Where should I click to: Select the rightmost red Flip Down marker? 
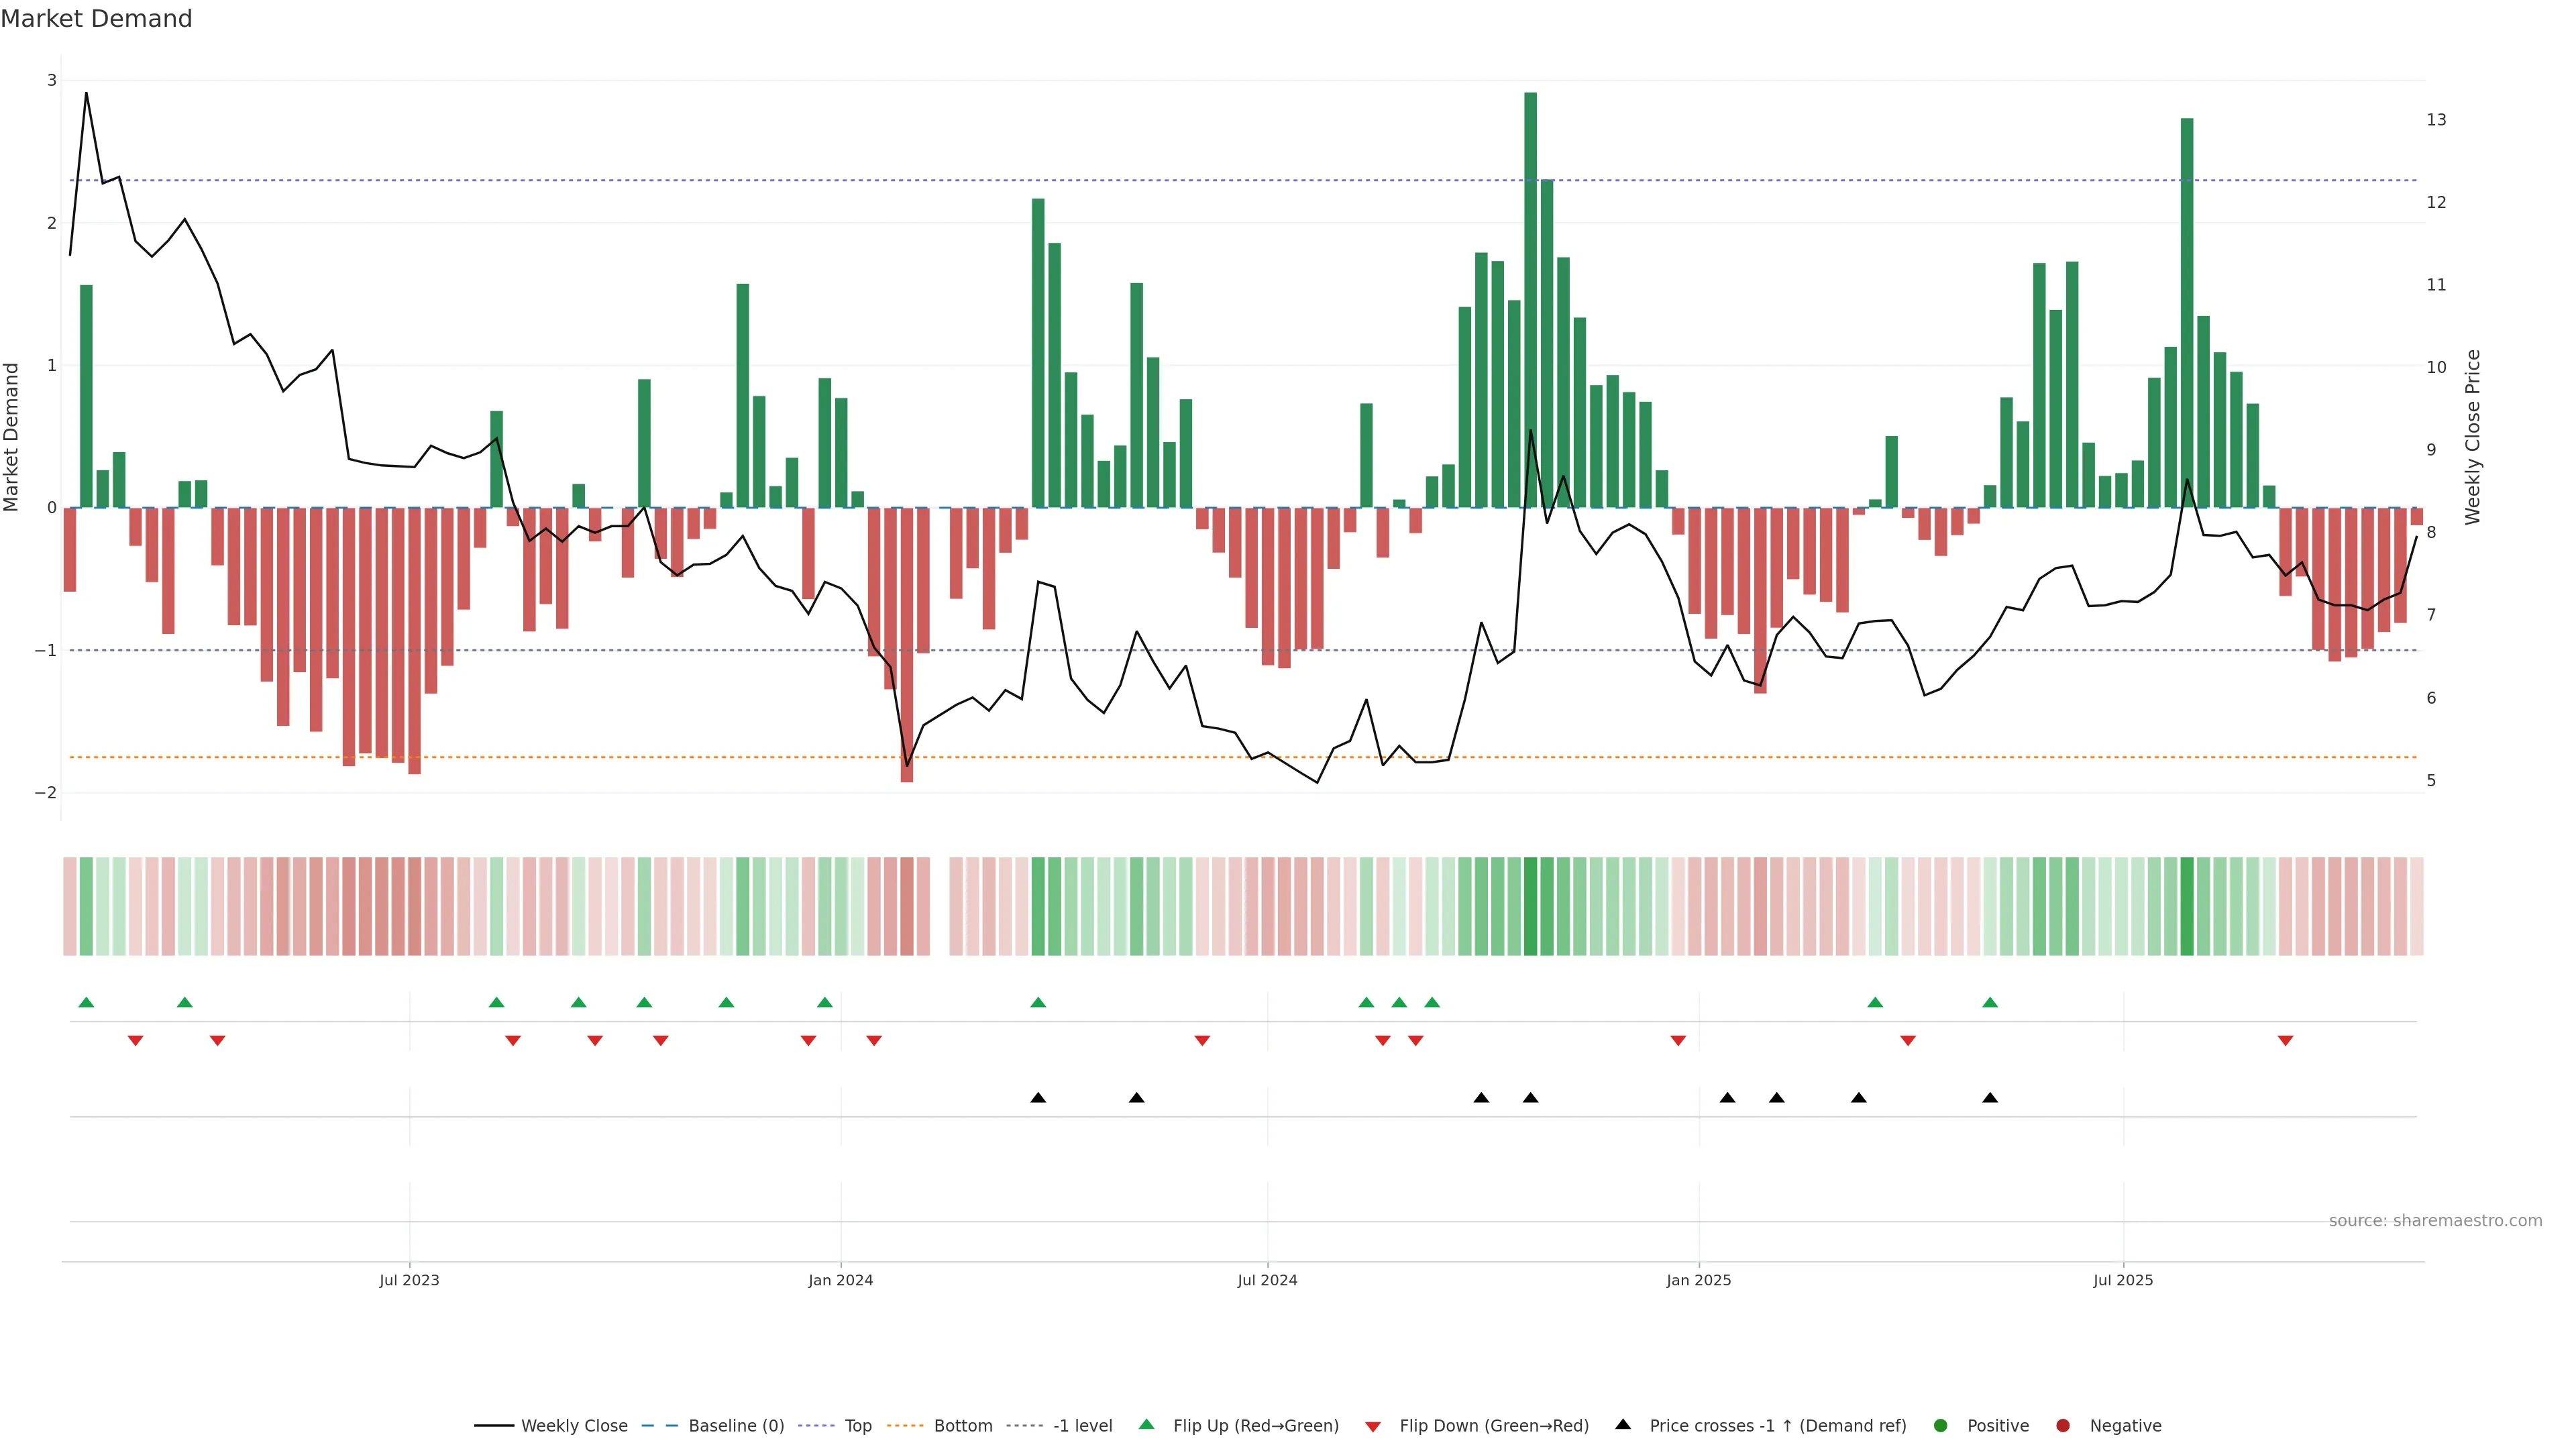pyautogui.click(x=2285, y=1041)
